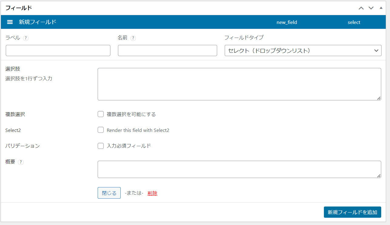Open the フィールドタイプ dropdown list
This screenshot has height=225, width=390.
[x=303, y=51]
